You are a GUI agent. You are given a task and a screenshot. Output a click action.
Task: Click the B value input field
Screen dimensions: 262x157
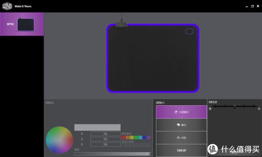[105, 144]
